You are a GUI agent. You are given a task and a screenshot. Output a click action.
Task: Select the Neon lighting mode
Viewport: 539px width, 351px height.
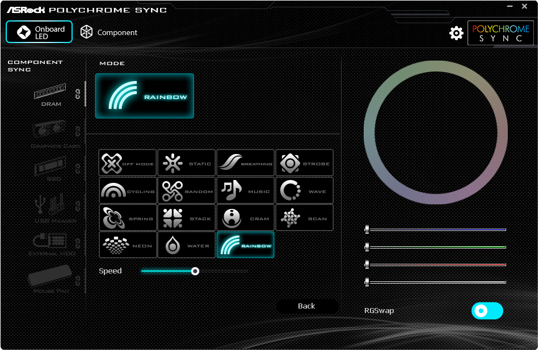point(128,245)
